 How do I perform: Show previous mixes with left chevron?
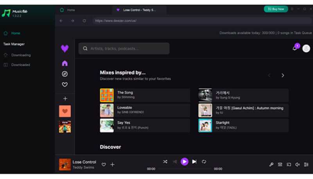click(269, 75)
